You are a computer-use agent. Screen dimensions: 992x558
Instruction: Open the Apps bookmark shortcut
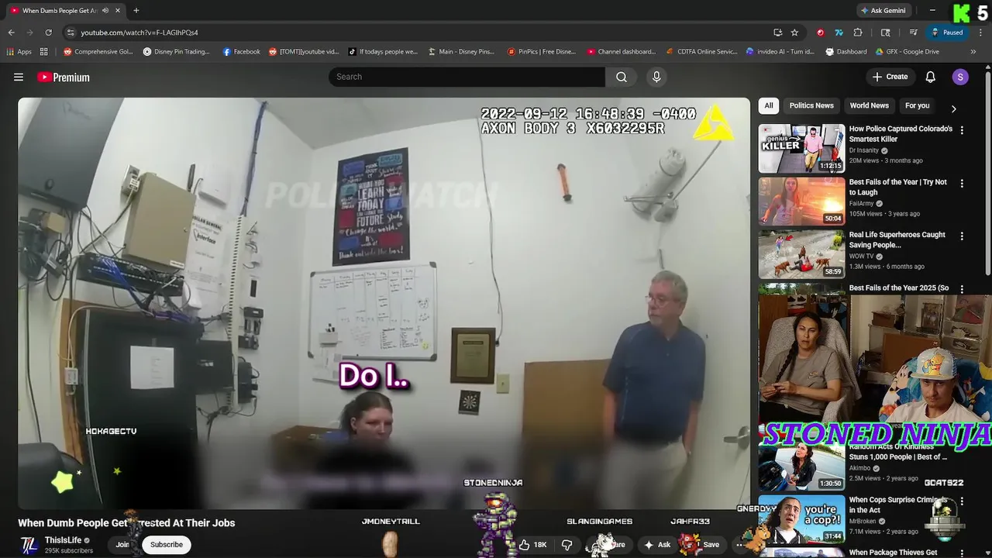tap(19, 52)
